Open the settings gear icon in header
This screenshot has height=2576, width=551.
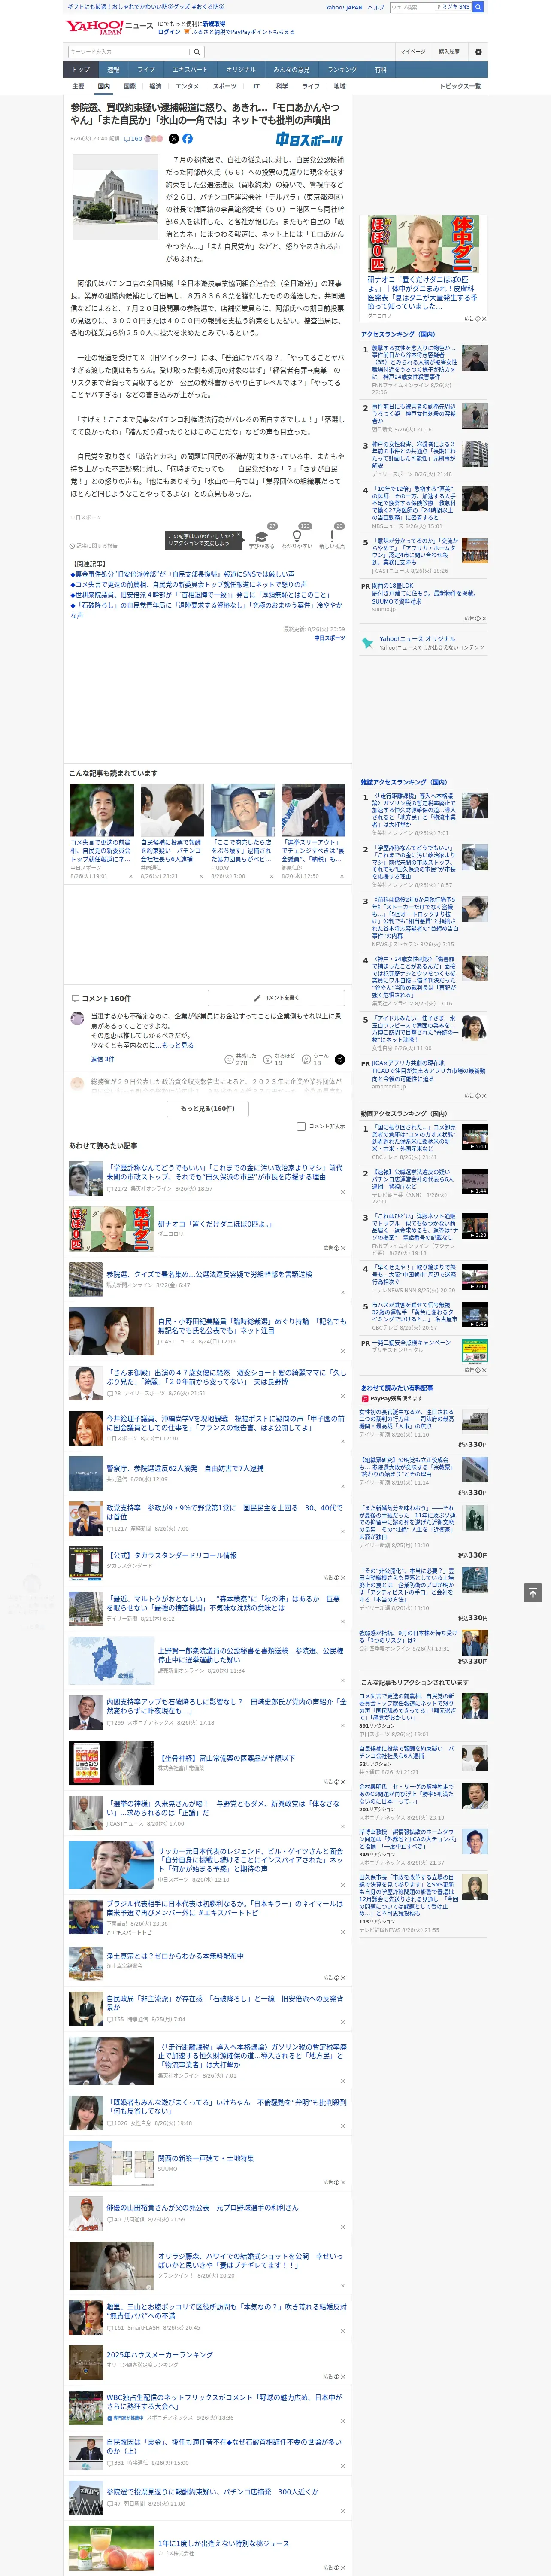478,52
